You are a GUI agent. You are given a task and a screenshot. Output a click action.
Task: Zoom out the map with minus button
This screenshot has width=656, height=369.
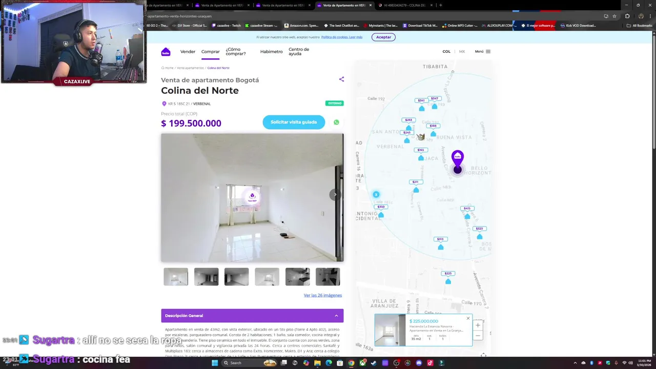click(x=478, y=335)
